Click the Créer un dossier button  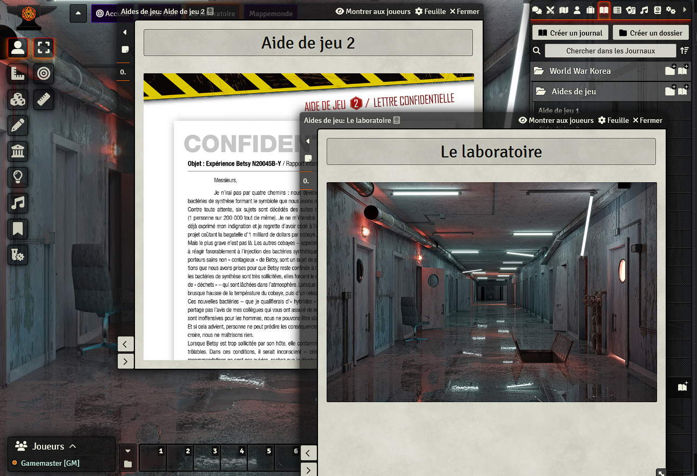651,33
